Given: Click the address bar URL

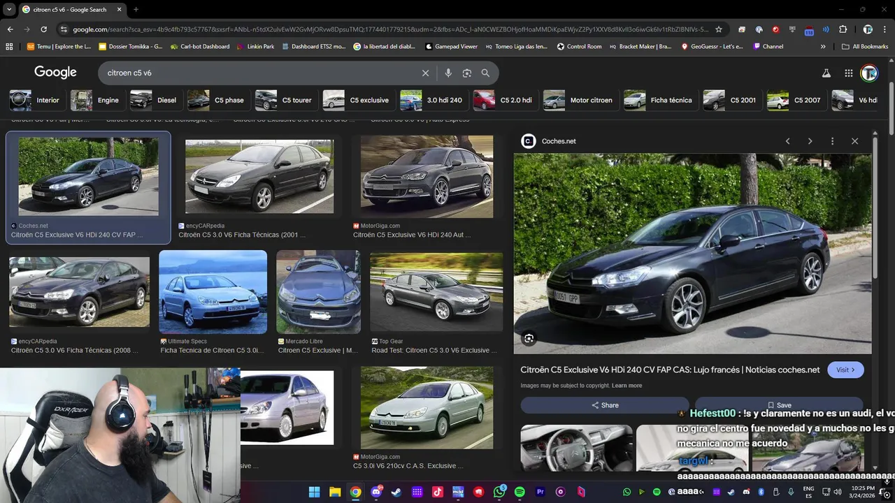Looking at the screenshot, I should (390, 29).
